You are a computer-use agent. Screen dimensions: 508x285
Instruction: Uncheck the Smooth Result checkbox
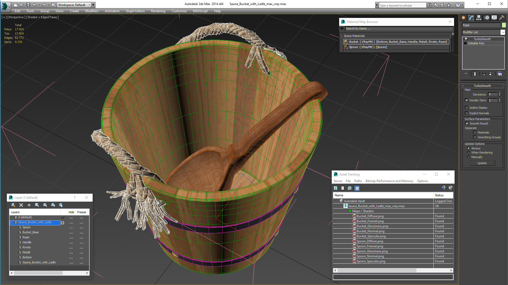467,123
